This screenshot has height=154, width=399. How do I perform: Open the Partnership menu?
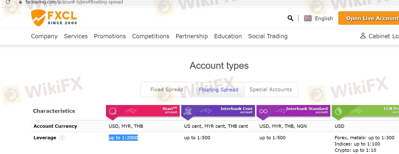pos(192,36)
